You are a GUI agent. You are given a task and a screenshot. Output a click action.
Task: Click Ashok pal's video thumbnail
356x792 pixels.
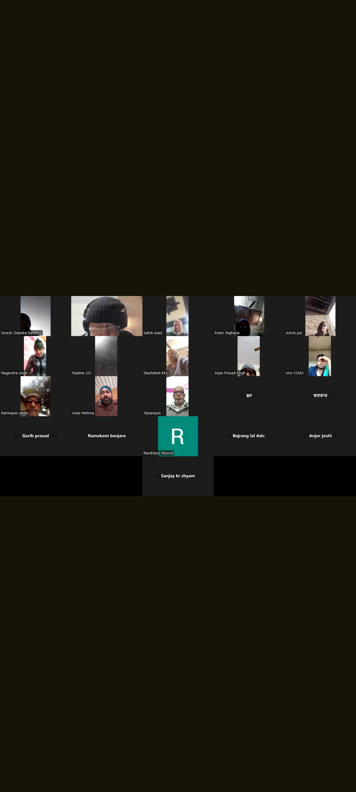[320, 316]
